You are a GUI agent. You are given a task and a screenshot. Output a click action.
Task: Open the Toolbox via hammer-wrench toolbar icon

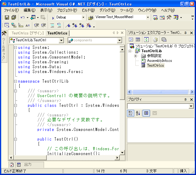pyautogui.click(x=169, y=17)
